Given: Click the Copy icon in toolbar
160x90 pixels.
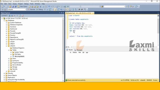Looking at the screenshot, I should click(x=43, y=7).
